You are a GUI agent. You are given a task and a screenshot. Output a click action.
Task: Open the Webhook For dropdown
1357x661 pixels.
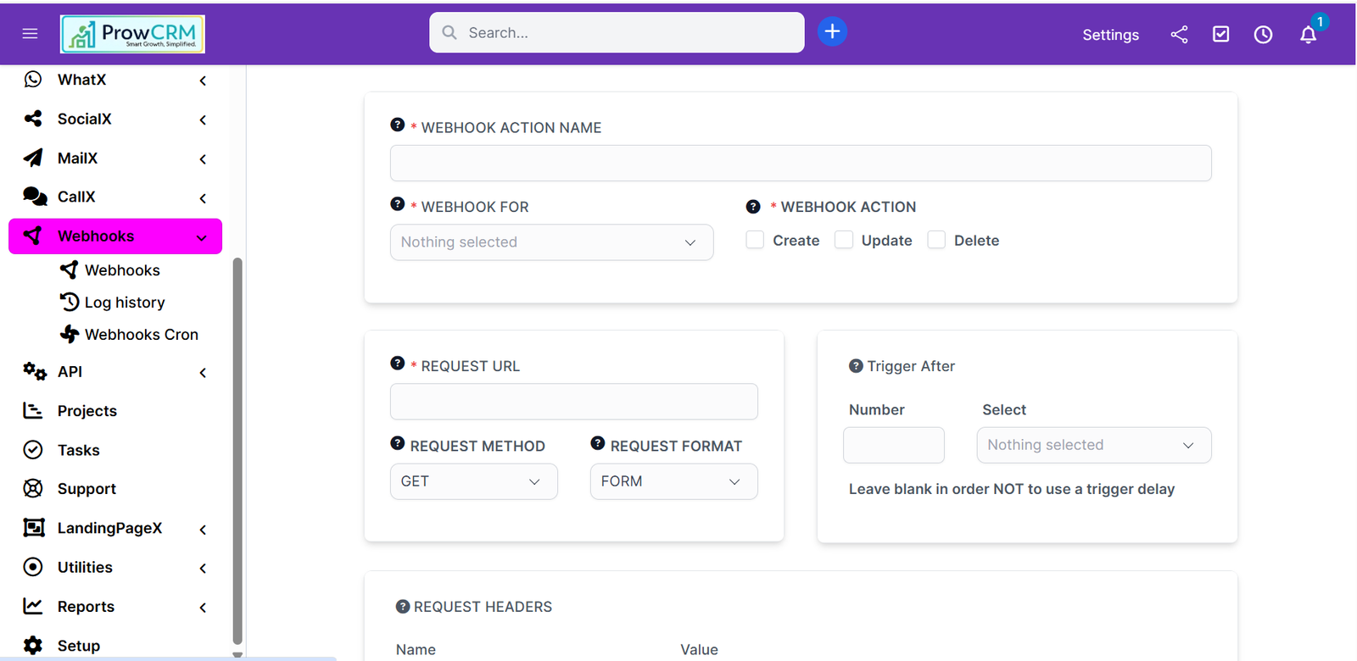pyautogui.click(x=551, y=242)
